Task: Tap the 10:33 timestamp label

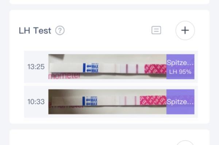Action: 36,102
